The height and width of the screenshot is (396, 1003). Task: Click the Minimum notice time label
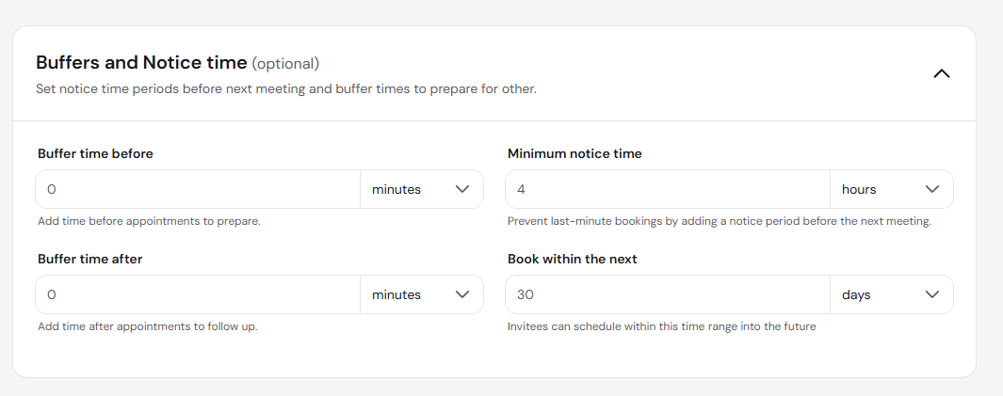click(x=574, y=153)
